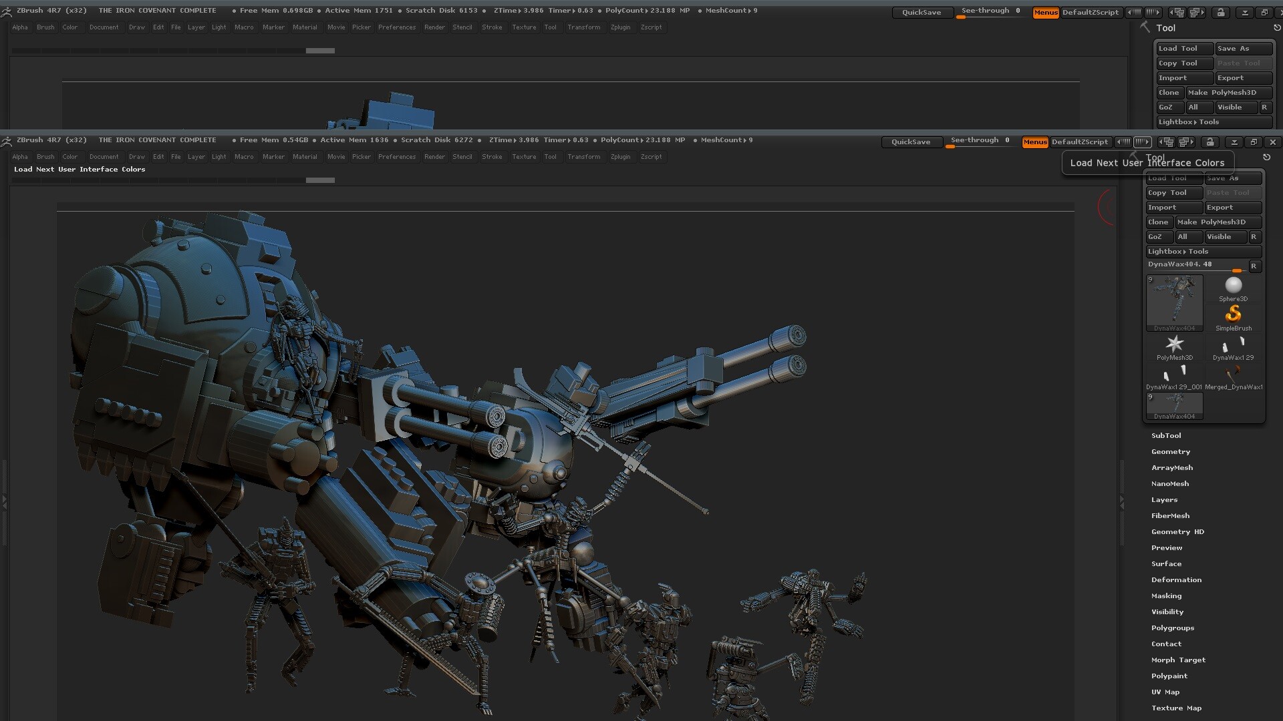Screen dimensions: 1283x721
Task: Open the Zplugin menu in front window
Action: coord(620,157)
